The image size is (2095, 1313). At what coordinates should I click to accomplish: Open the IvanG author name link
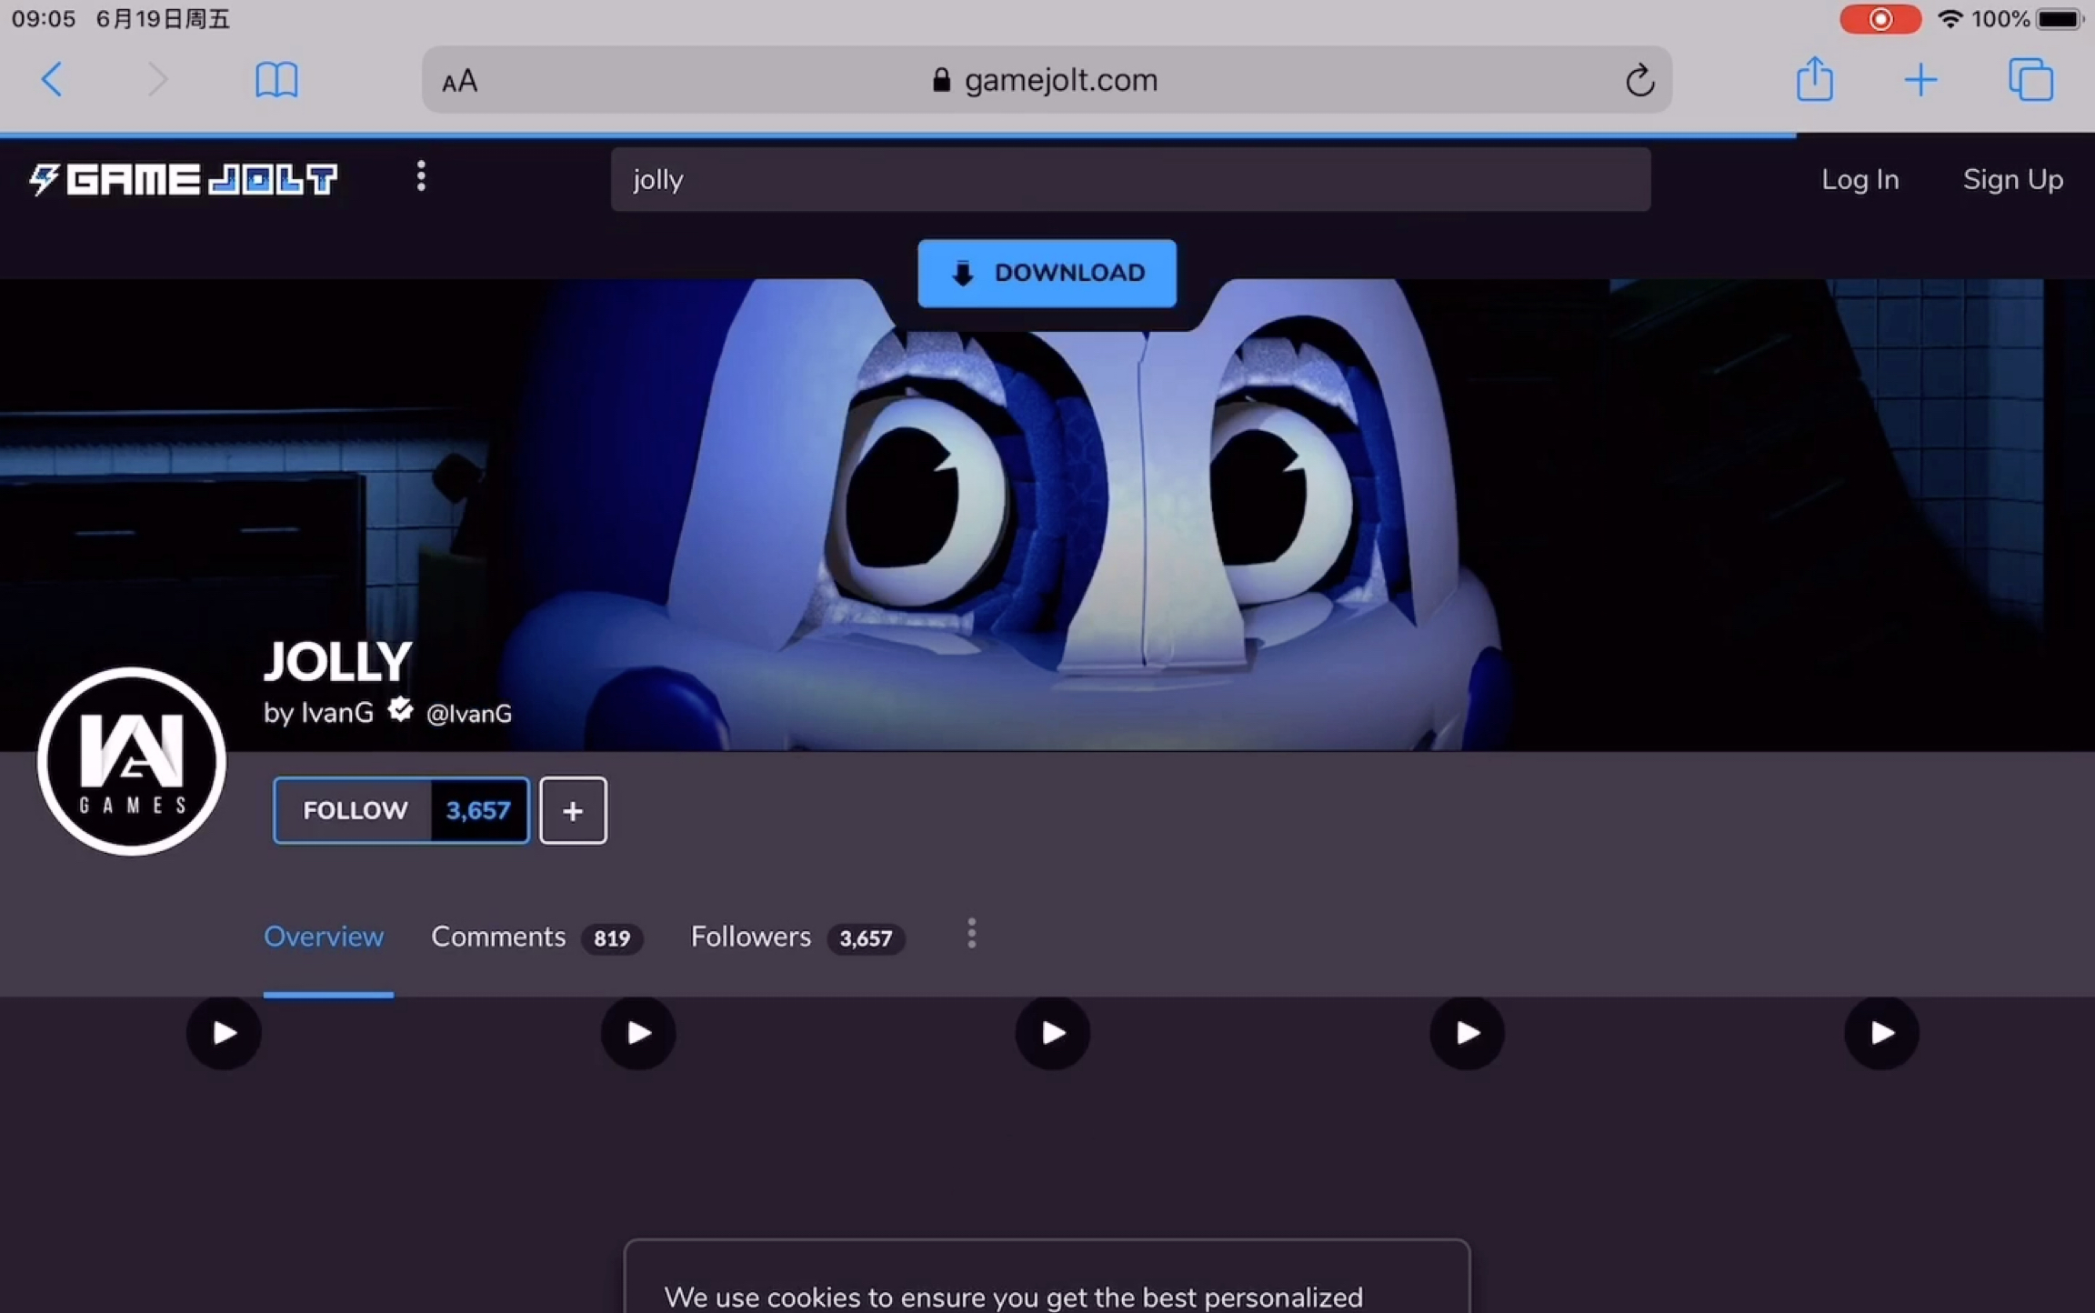(x=336, y=712)
